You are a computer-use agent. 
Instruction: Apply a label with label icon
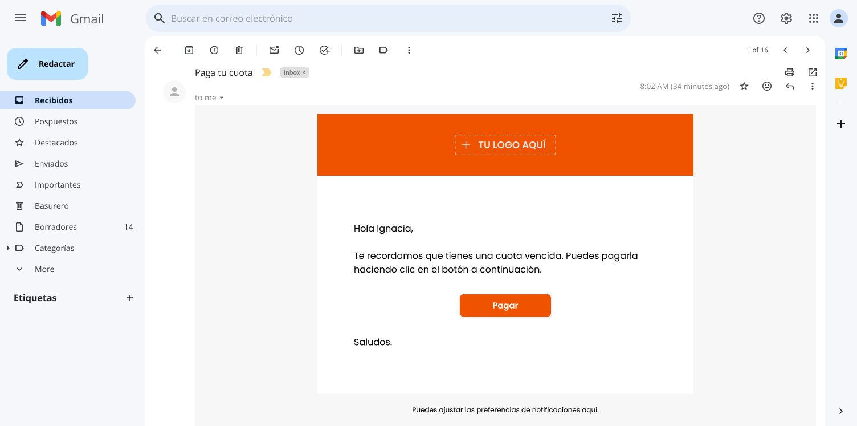[x=384, y=50]
